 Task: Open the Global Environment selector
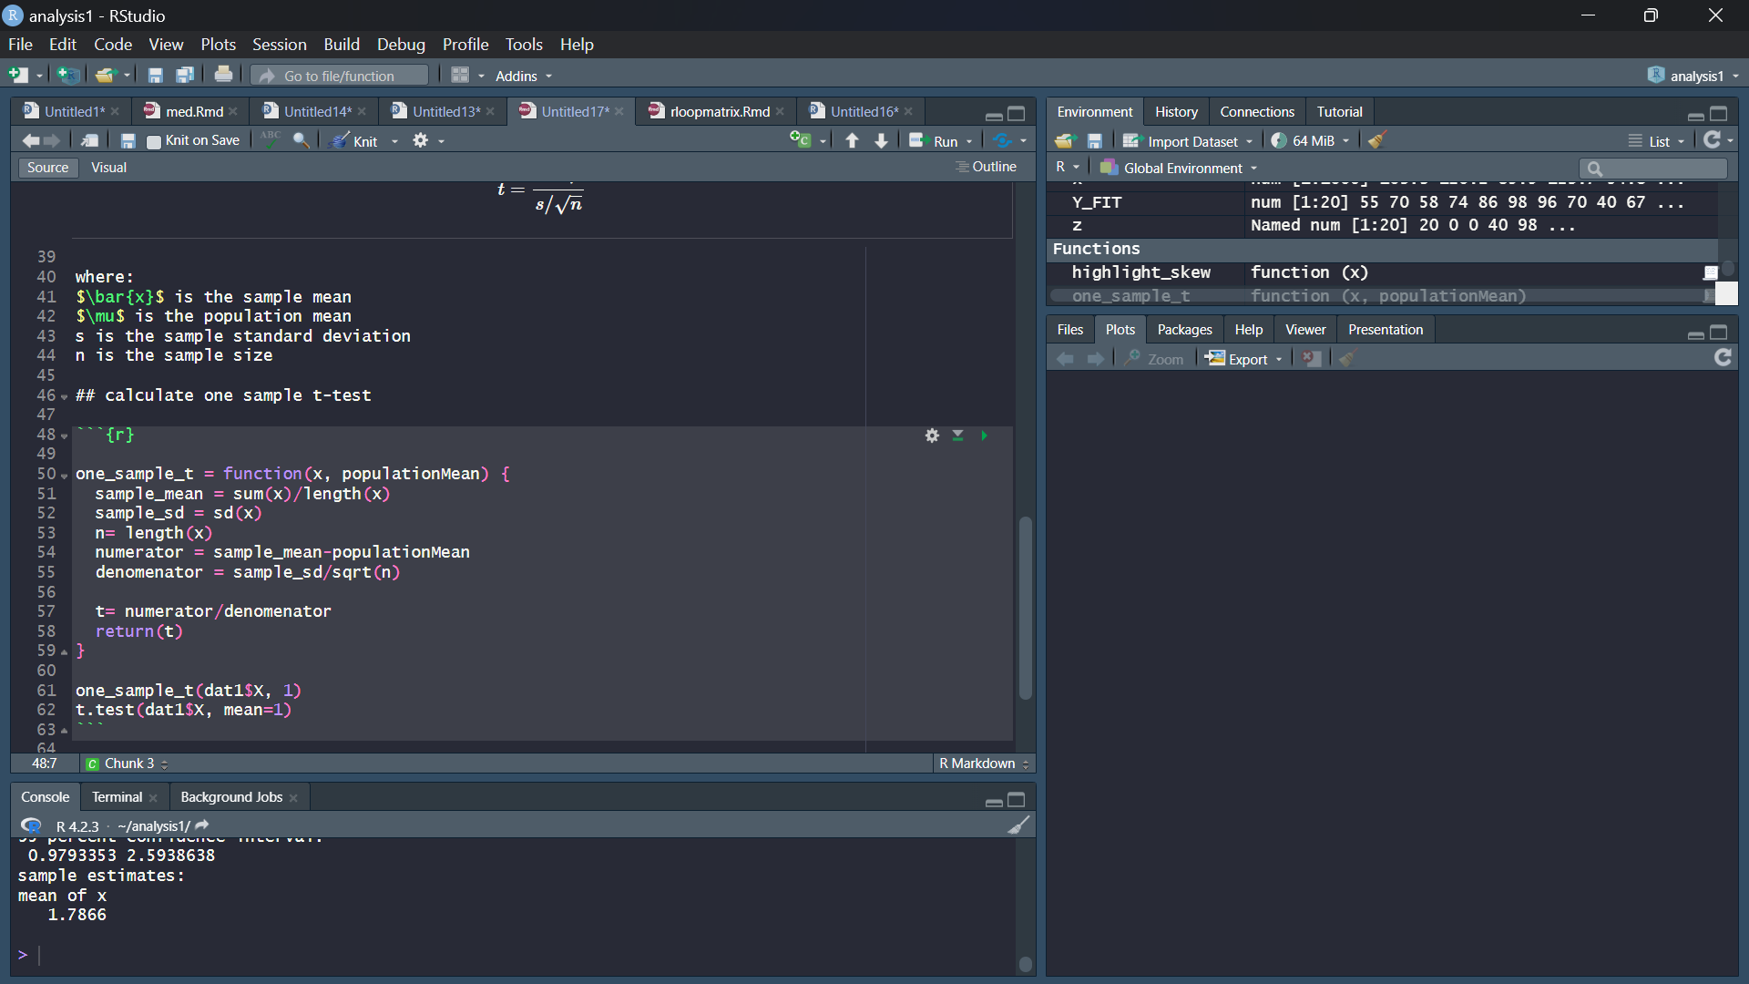click(1179, 168)
